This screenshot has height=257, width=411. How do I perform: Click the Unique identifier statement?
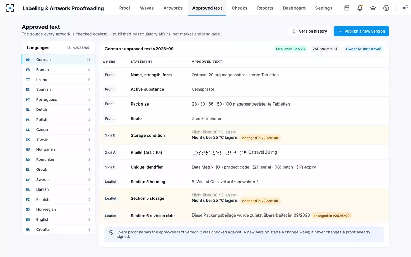click(x=147, y=167)
